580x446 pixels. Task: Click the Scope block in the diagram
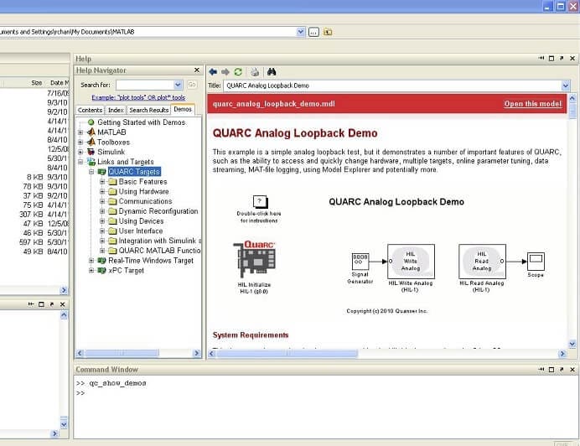pyautogui.click(x=535, y=261)
